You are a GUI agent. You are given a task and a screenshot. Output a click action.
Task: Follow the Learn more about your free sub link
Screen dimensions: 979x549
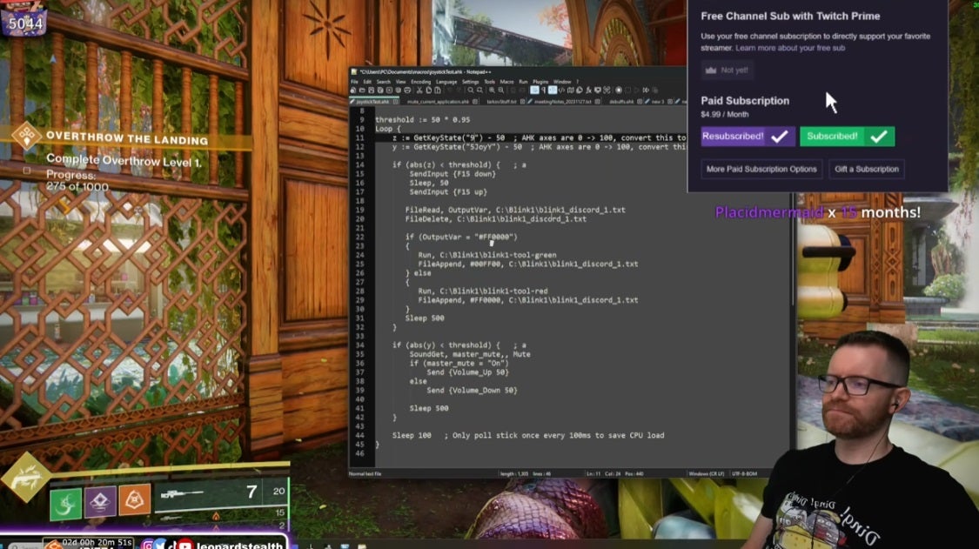(790, 48)
